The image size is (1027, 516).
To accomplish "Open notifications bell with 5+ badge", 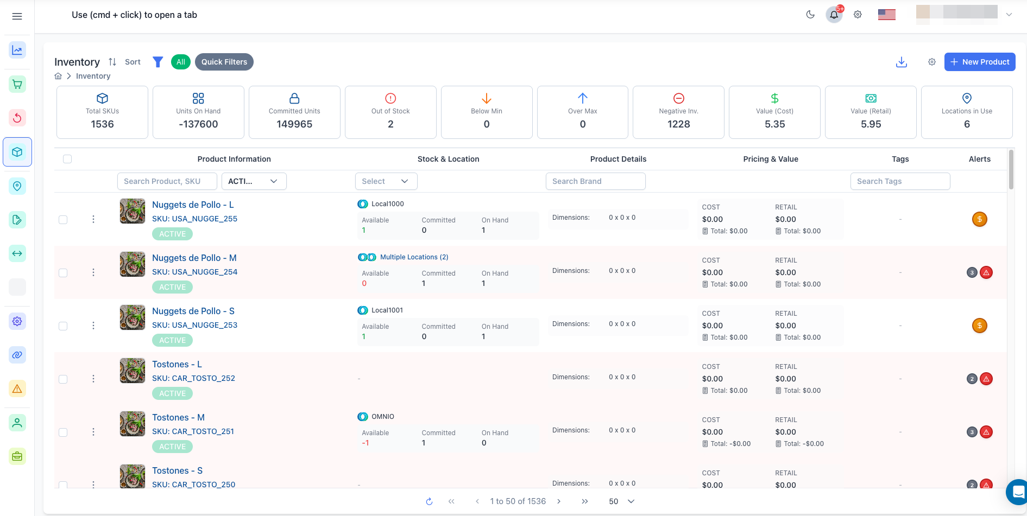I will [834, 15].
